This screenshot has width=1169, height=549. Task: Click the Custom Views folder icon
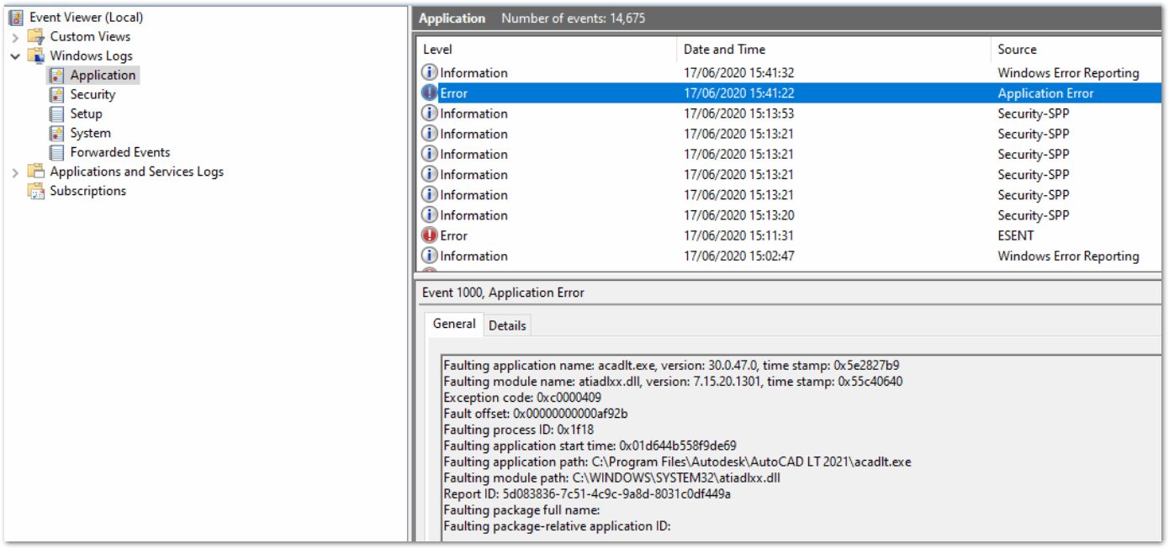(x=36, y=36)
